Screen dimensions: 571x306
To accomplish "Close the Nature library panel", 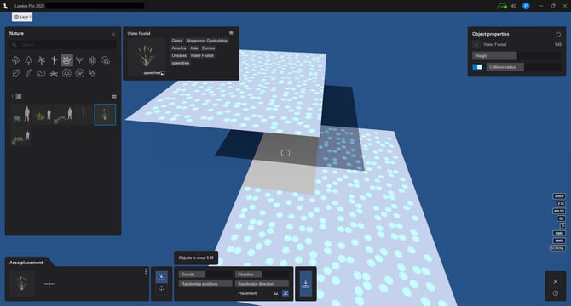I will point(113,34).
